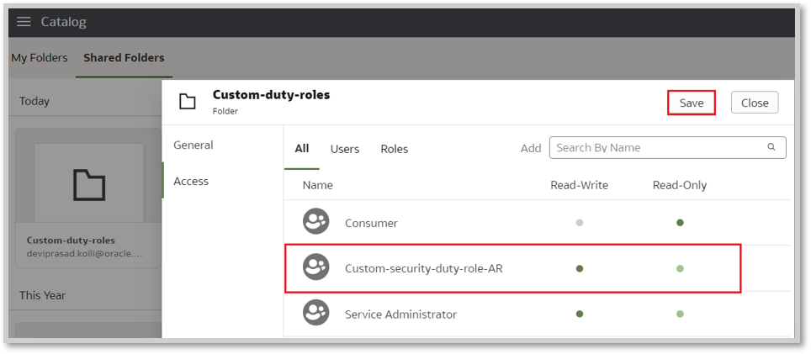Click the Custom-security-duty-role-AR avatar icon

pyautogui.click(x=315, y=268)
